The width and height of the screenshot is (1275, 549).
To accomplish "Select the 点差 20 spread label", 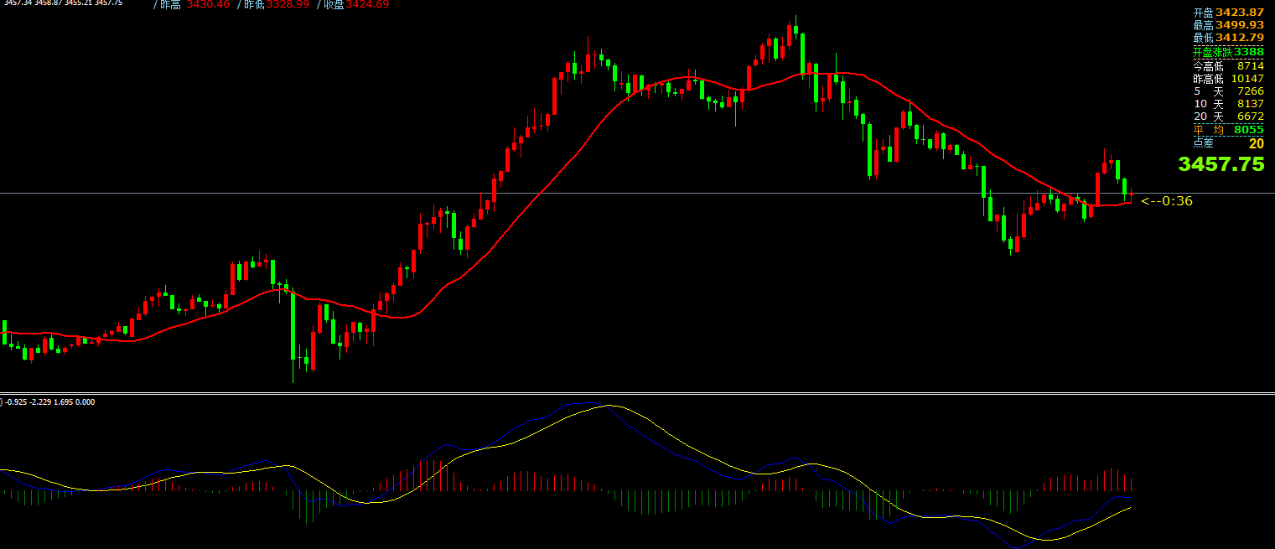I will 1227,143.
